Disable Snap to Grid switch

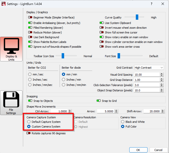coord(99,101)
